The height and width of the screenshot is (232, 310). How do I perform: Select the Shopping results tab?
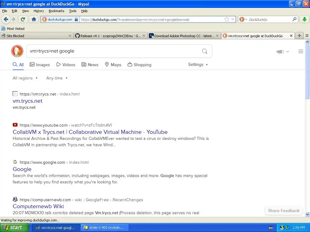coord(139,65)
